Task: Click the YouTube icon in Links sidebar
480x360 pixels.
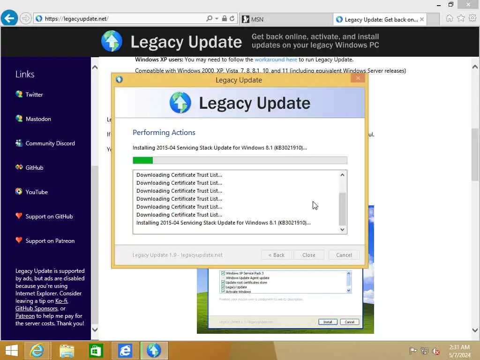Action: click(19, 192)
